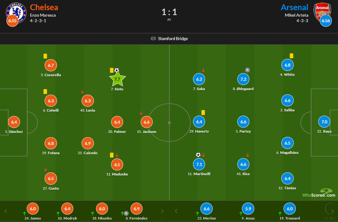Viewport: 338px width, 222px height.
Task: Select Palmer's 6.4 rating circle
Action: (117, 121)
